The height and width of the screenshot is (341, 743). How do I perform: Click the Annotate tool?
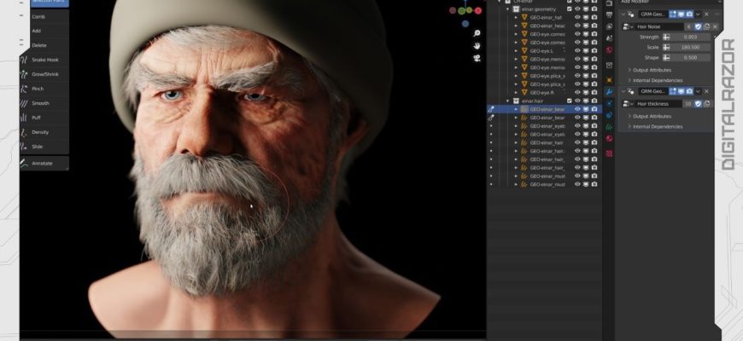click(x=44, y=163)
